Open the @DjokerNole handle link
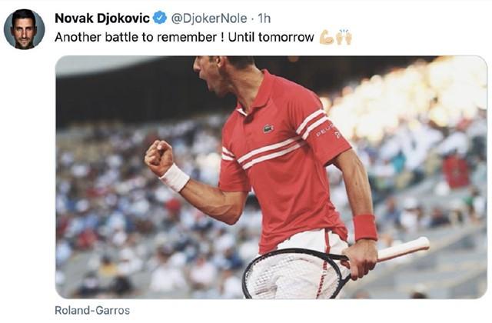This screenshot has width=492, height=323. [209, 18]
